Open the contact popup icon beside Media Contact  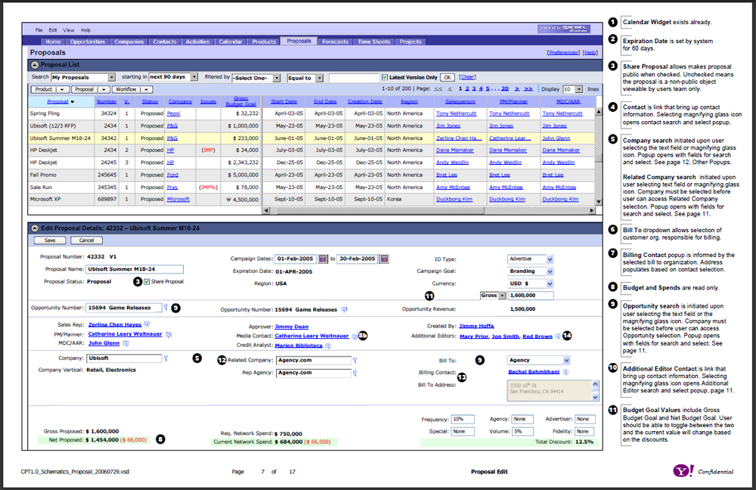click(x=355, y=335)
